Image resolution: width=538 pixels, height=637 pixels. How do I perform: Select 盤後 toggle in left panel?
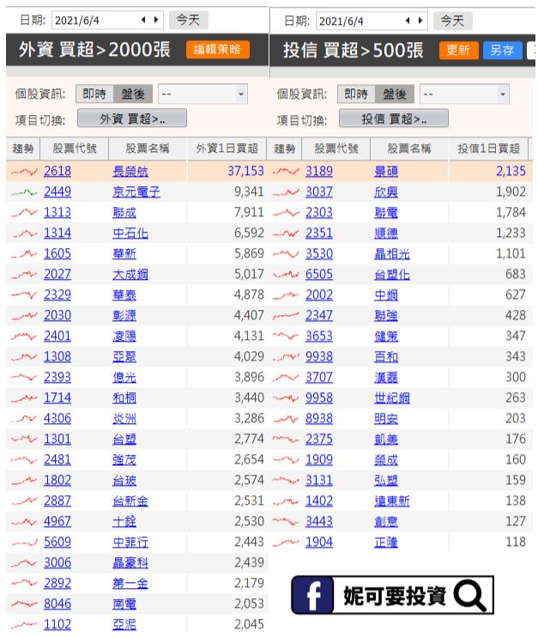click(133, 94)
